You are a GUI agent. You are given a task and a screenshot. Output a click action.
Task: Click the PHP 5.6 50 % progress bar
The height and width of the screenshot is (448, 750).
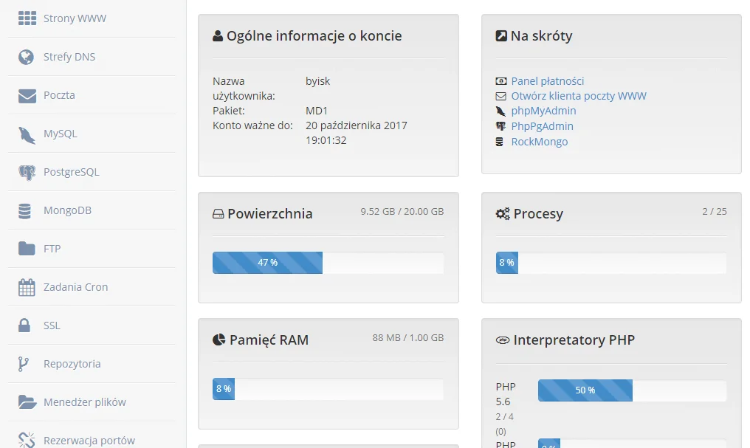633,390
